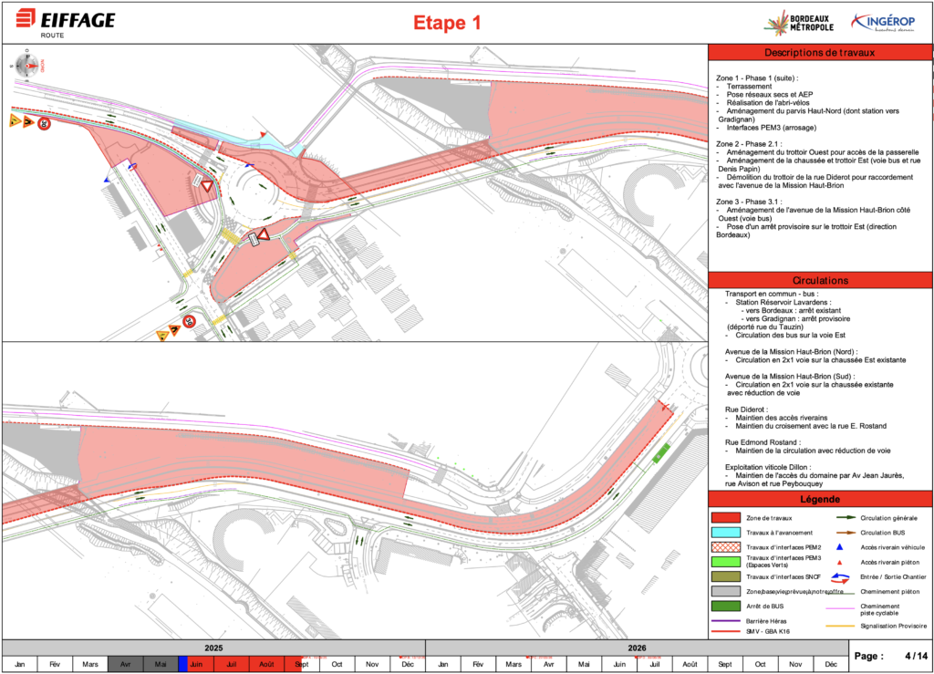Select the red warning triangle south of the roundabout
Screen dimensions: 934x674
tap(264, 234)
